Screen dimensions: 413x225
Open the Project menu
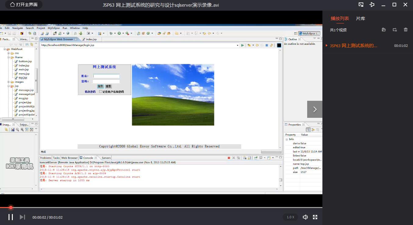(x=41, y=28)
